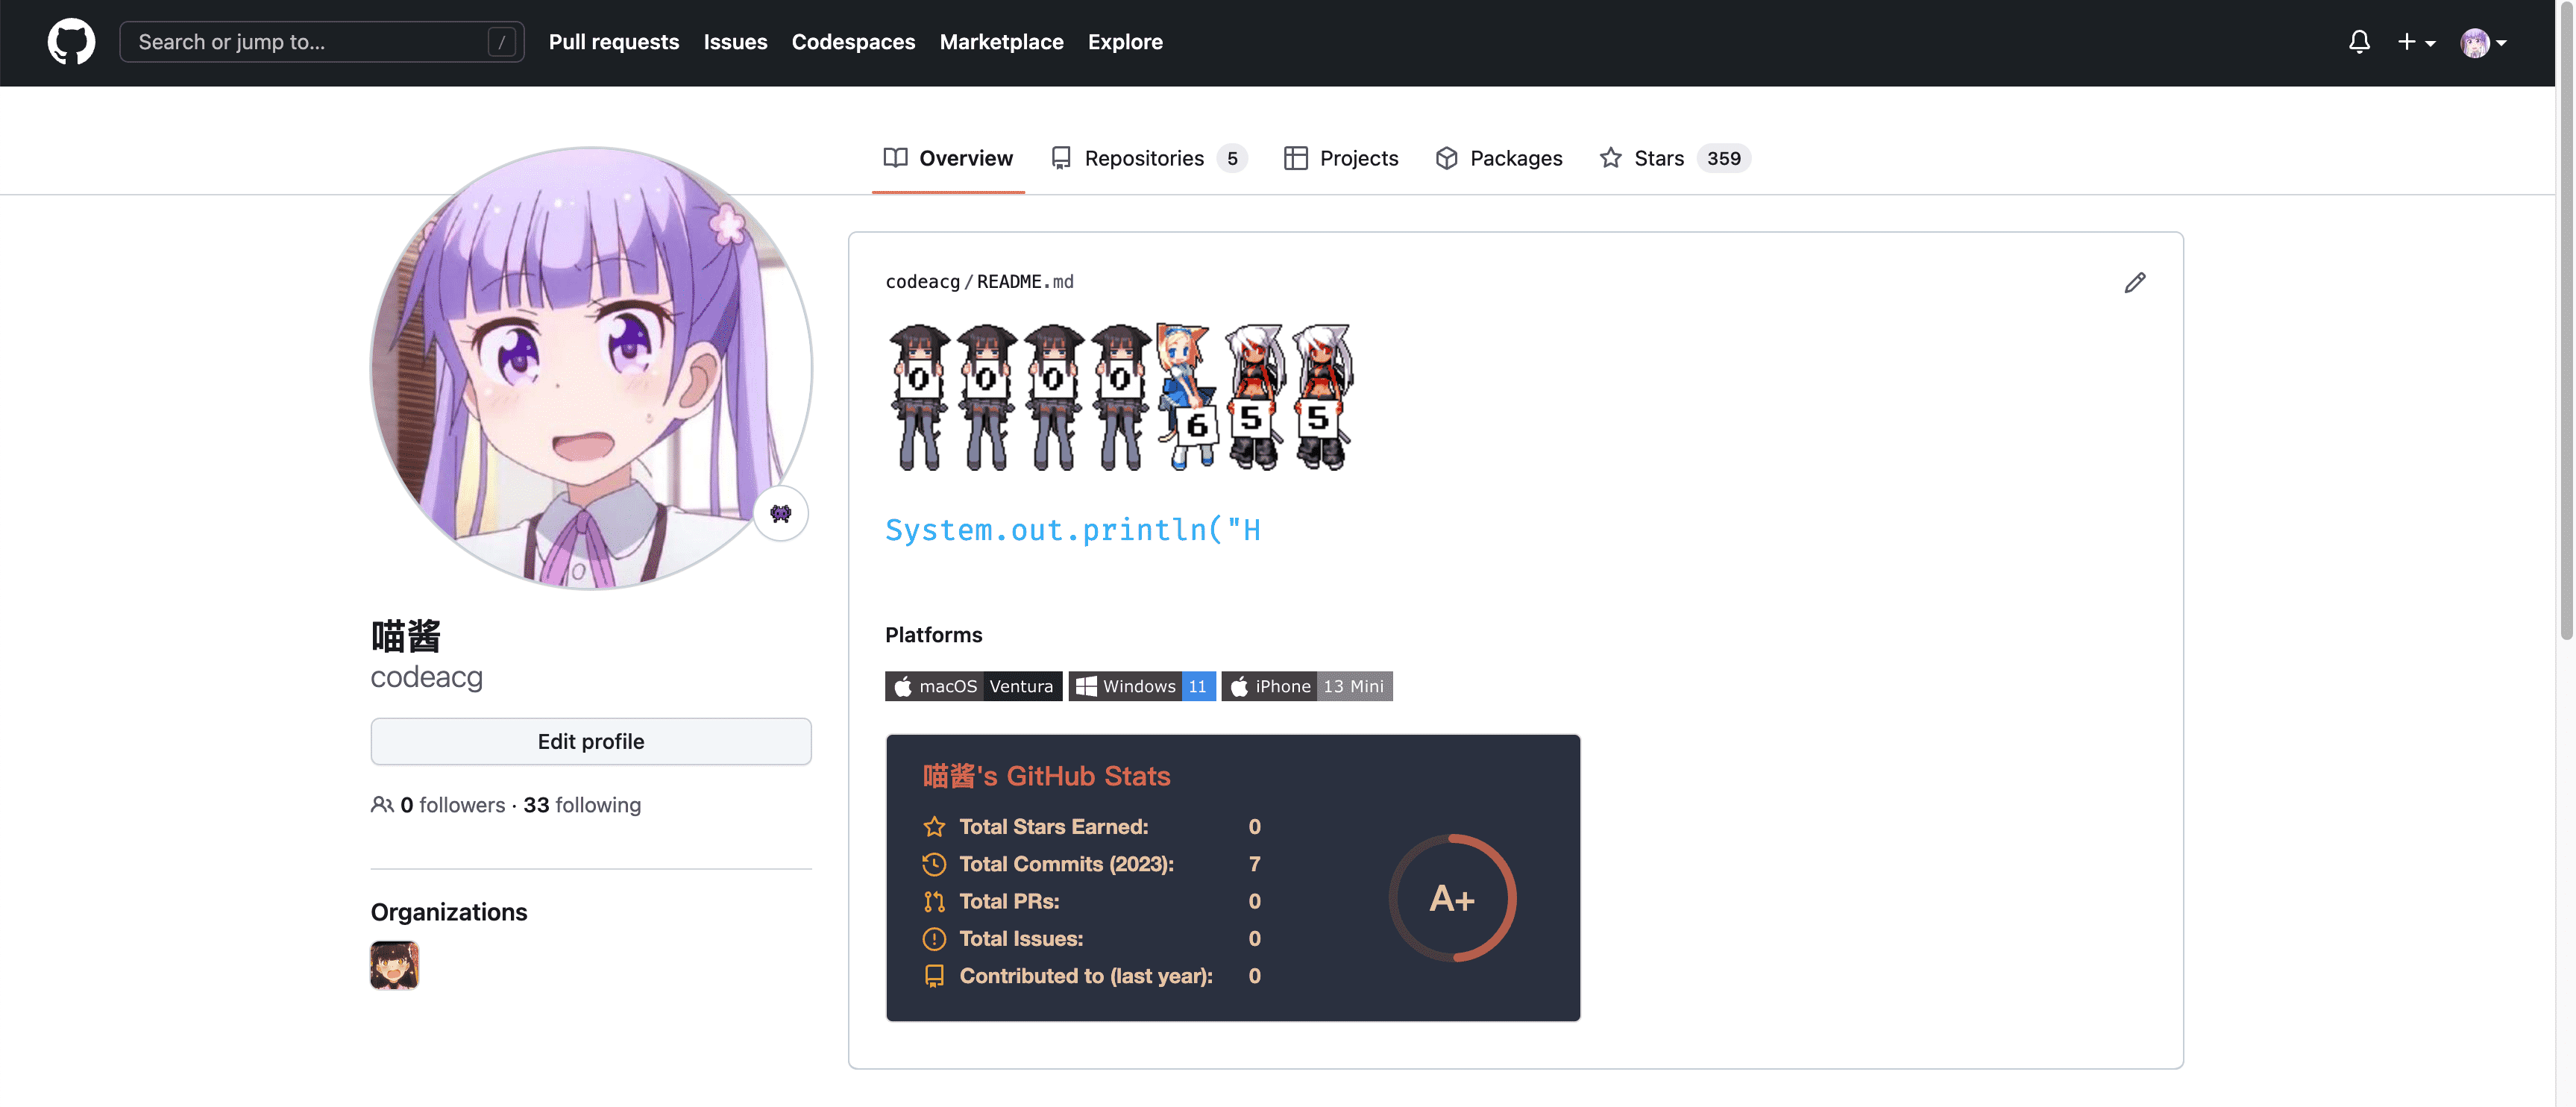Click the notifications bell icon

pos(2359,42)
